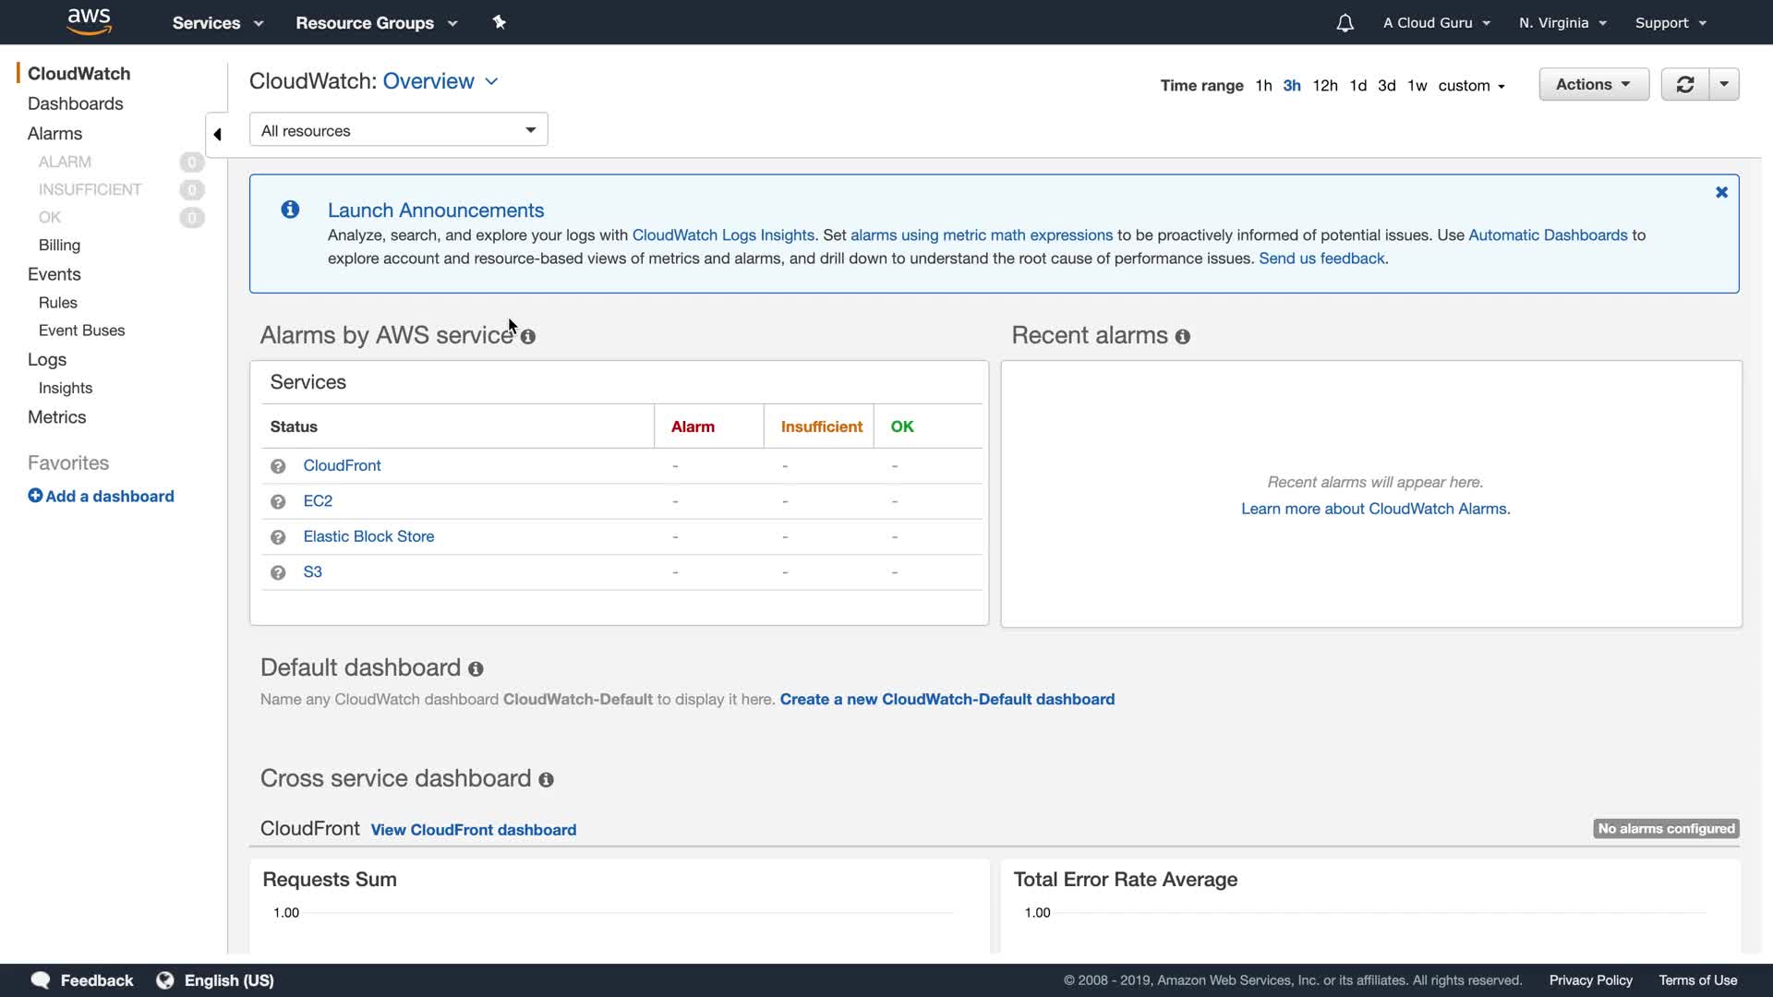Click the globe icon next to English (US)
This screenshot has height=997, width=1773.
coord(165,980)
